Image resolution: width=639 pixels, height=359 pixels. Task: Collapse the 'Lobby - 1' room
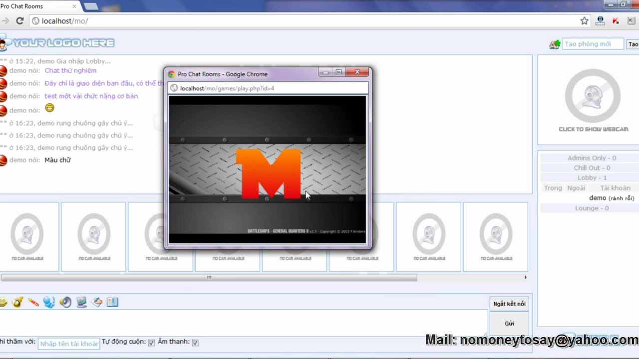(592, 178)
